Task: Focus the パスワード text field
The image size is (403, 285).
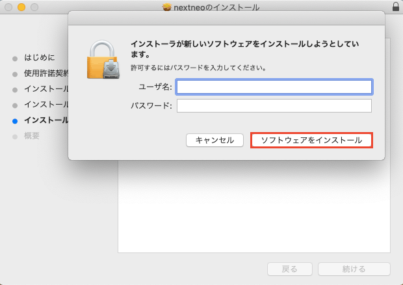Action: click(274, 106)
